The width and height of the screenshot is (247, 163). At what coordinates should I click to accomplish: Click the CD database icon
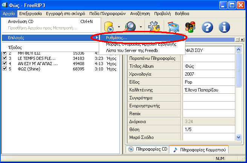pyautogui.click(x=109, y=27)
